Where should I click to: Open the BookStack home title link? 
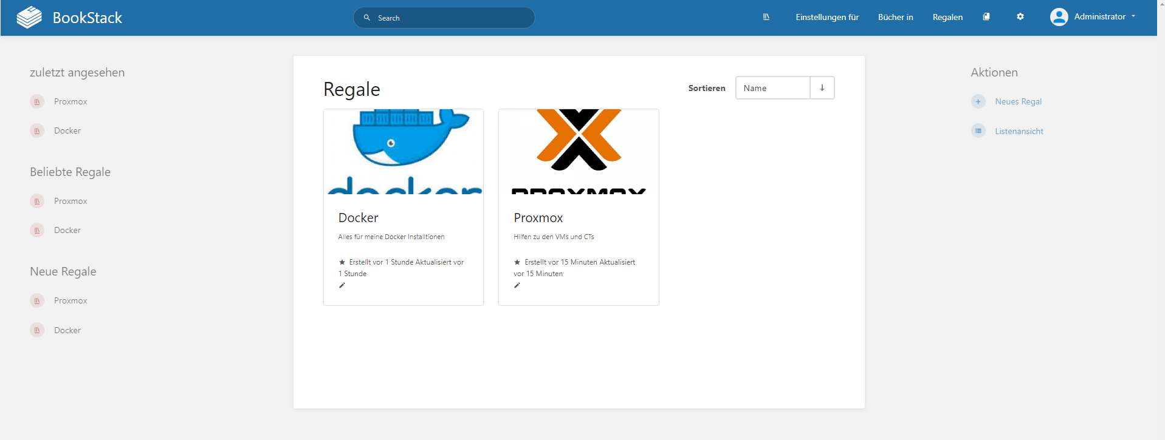point(87,18)
